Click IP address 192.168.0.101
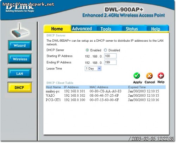Viewport: 176px width, 143px height. coord(75,91)
